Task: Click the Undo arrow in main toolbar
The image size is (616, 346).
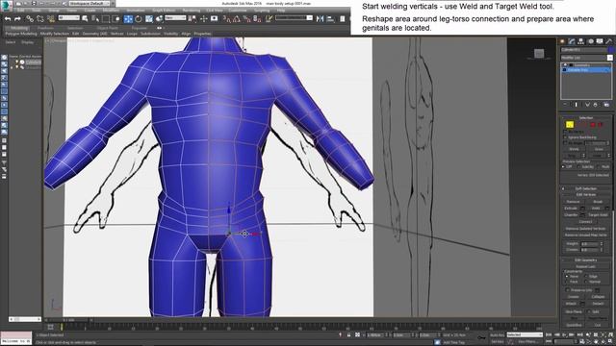Action: click(x=8, y=18)
